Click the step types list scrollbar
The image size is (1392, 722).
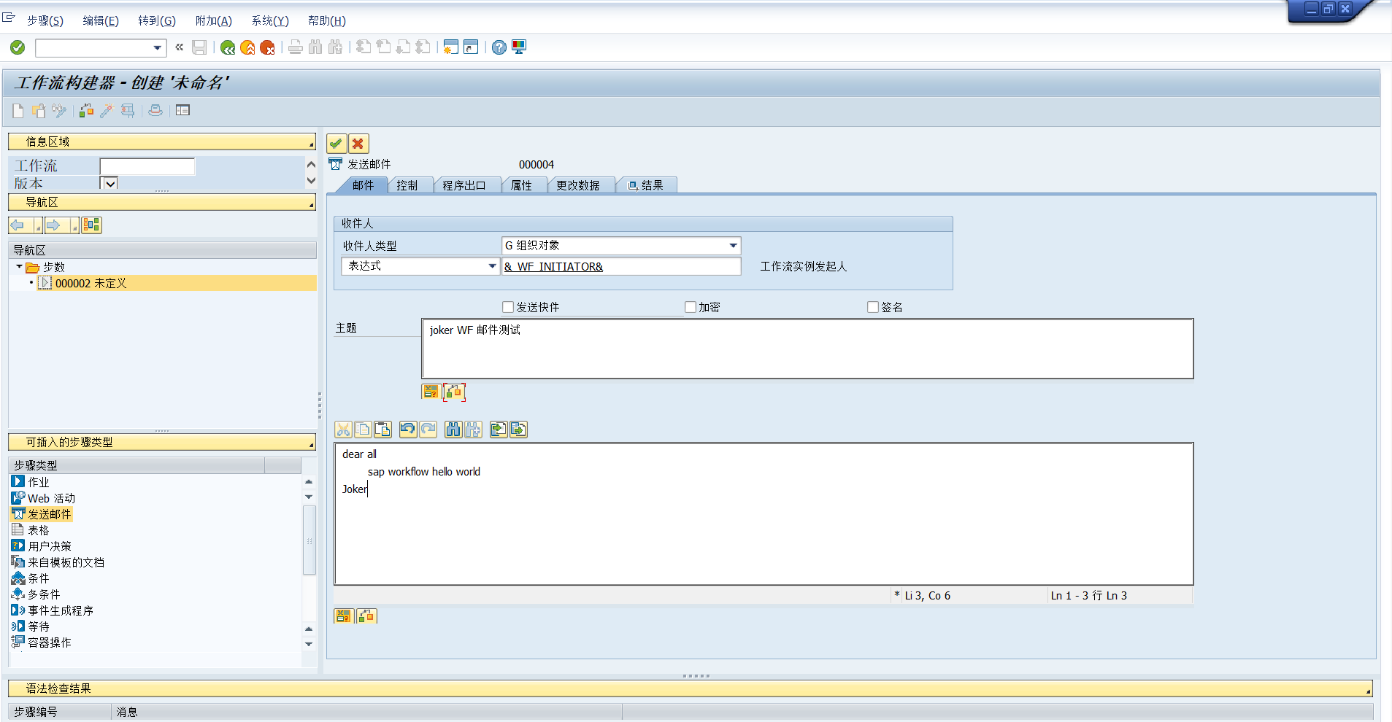(309, 540)
